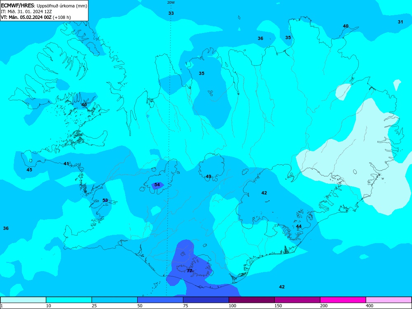Click the 20W longitude label
The height and width of the screenshot is (309, 412).
point(171,2)
